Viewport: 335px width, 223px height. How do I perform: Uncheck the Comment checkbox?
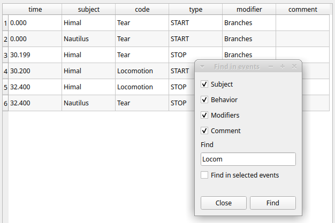pos(204,130)
